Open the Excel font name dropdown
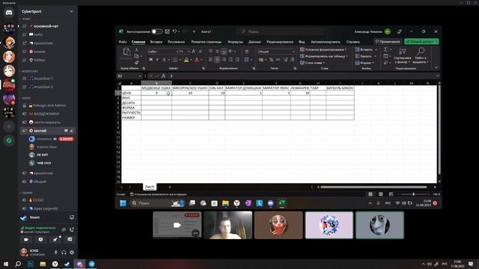479x269 pixels. point(177,52)
